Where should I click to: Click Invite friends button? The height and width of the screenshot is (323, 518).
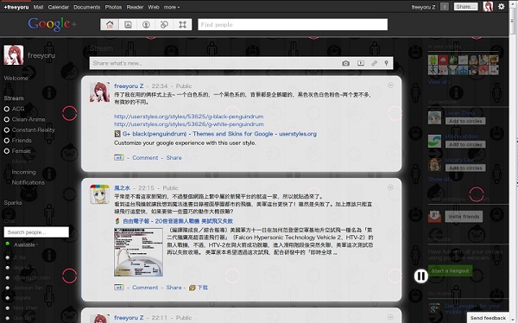pos(464,217)
